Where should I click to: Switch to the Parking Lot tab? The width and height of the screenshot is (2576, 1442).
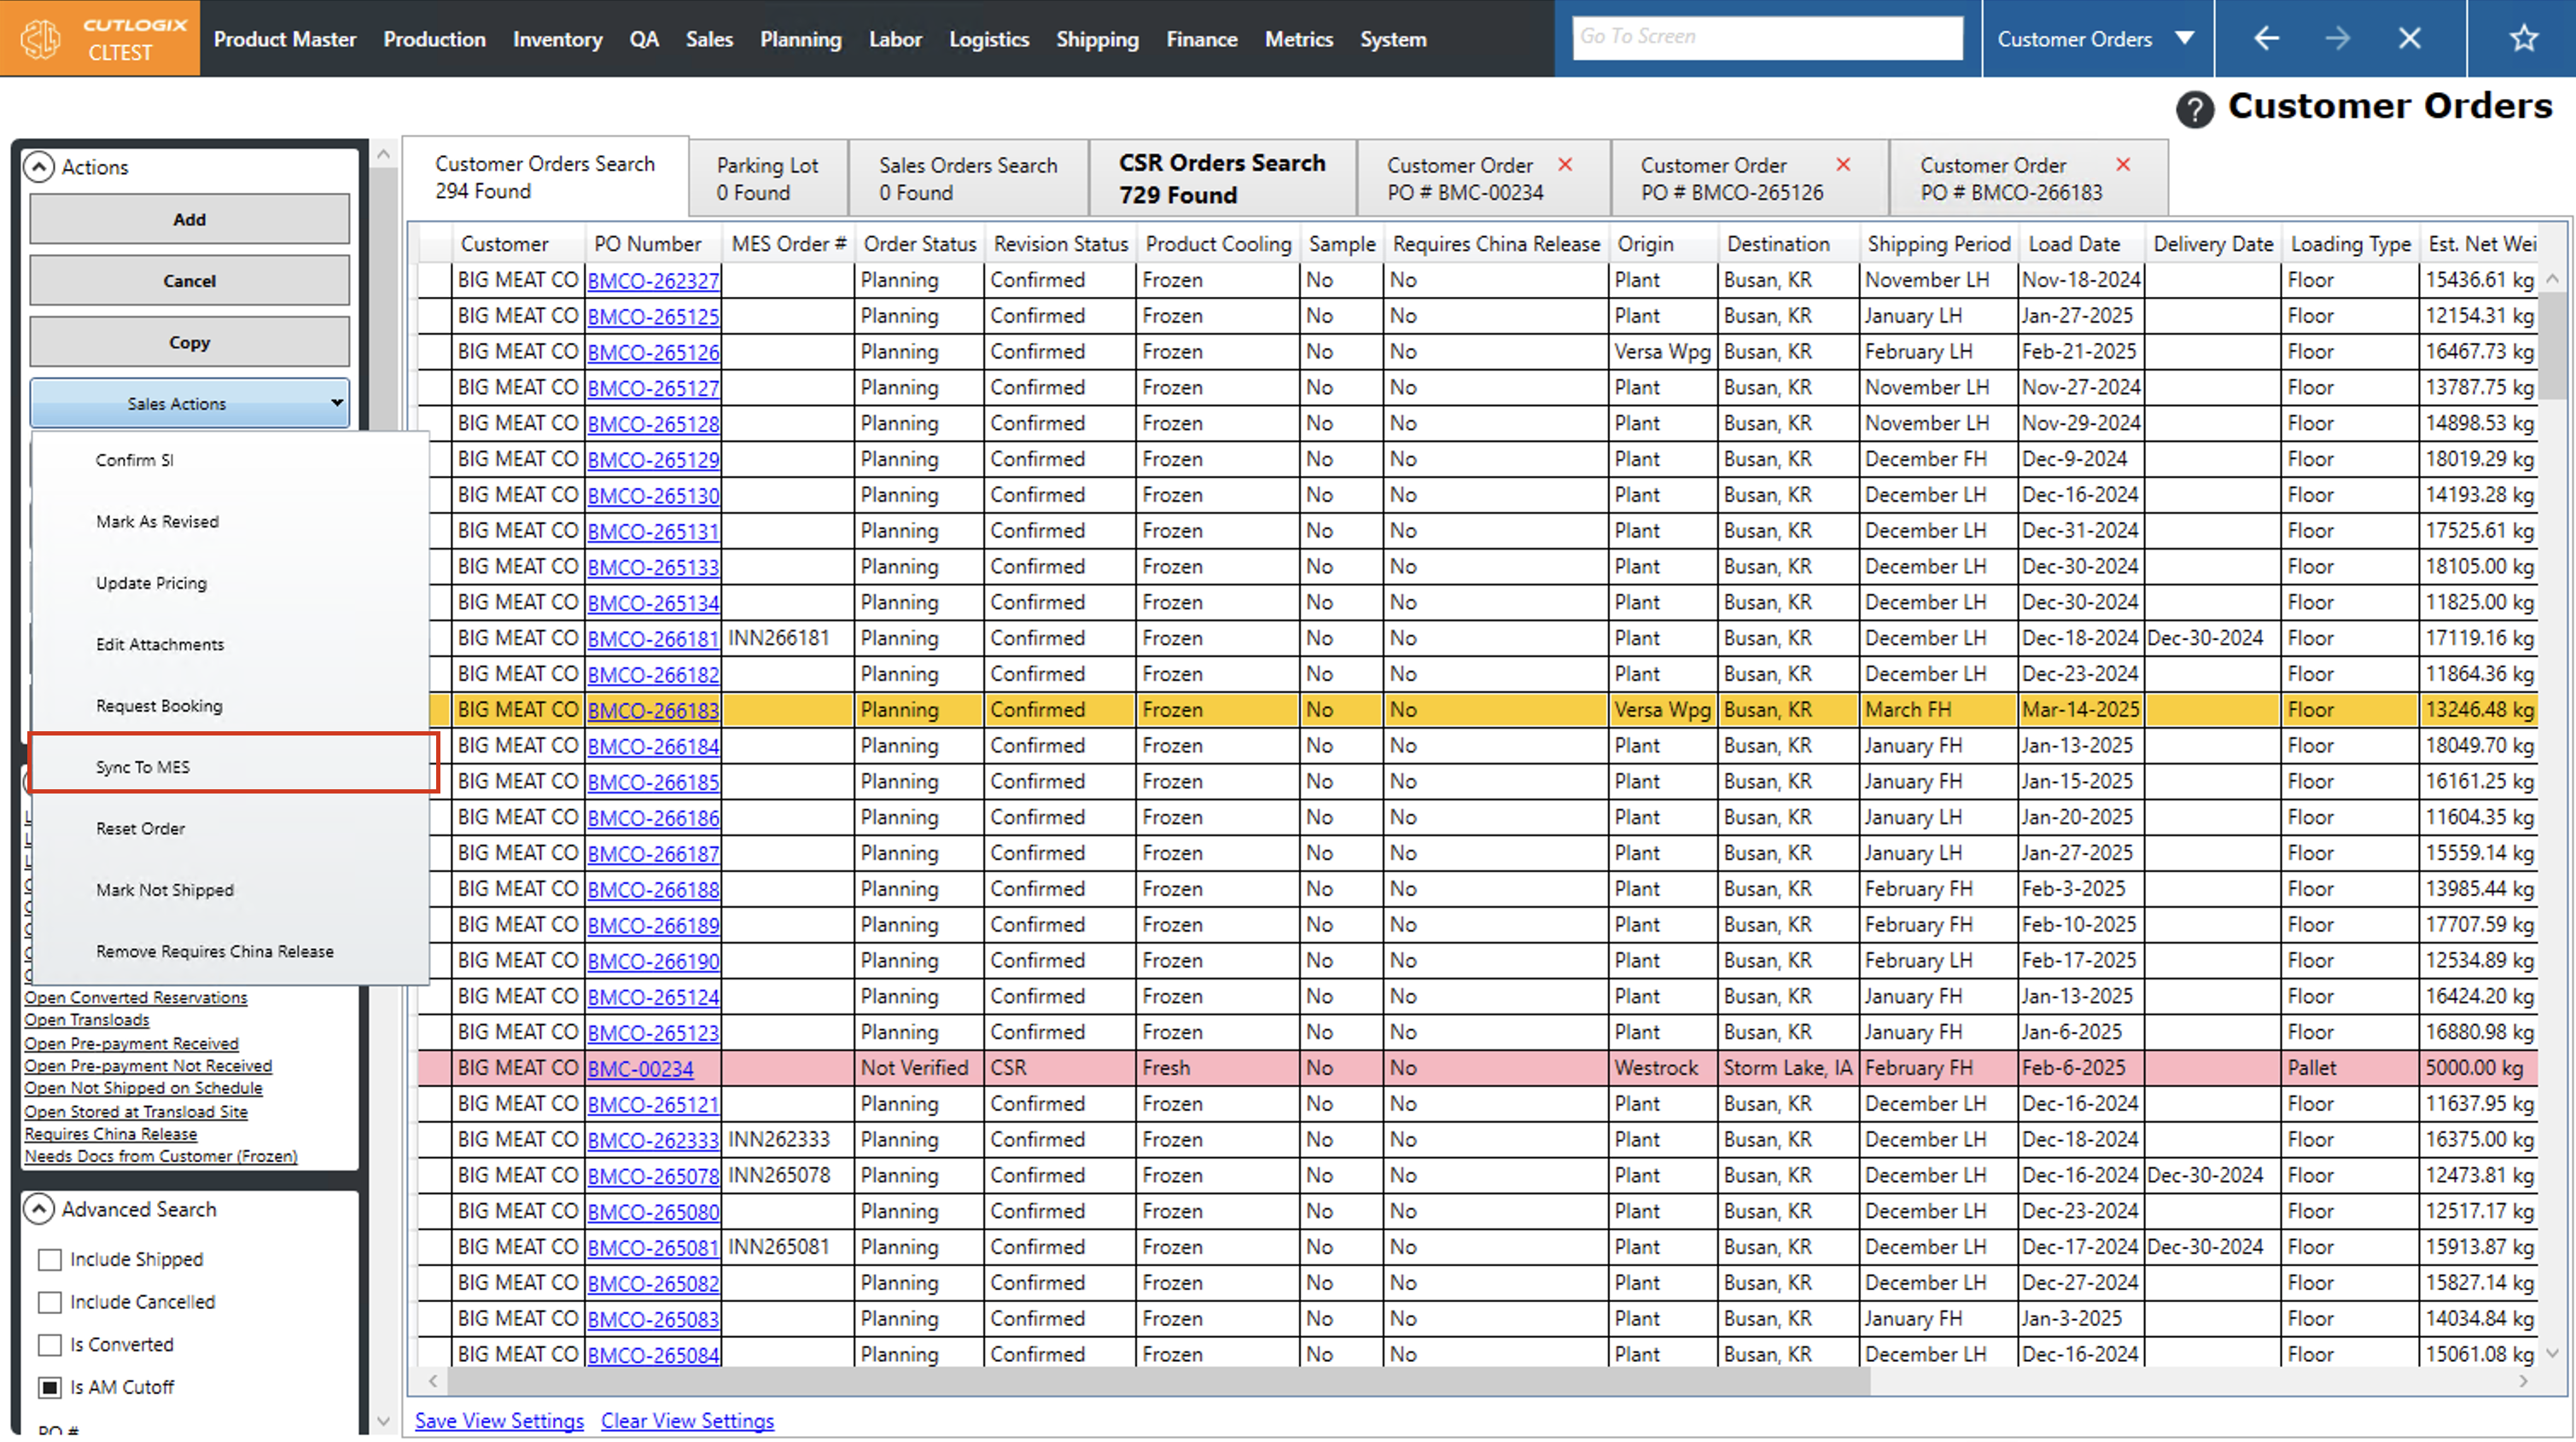click(x=767, y=178)
